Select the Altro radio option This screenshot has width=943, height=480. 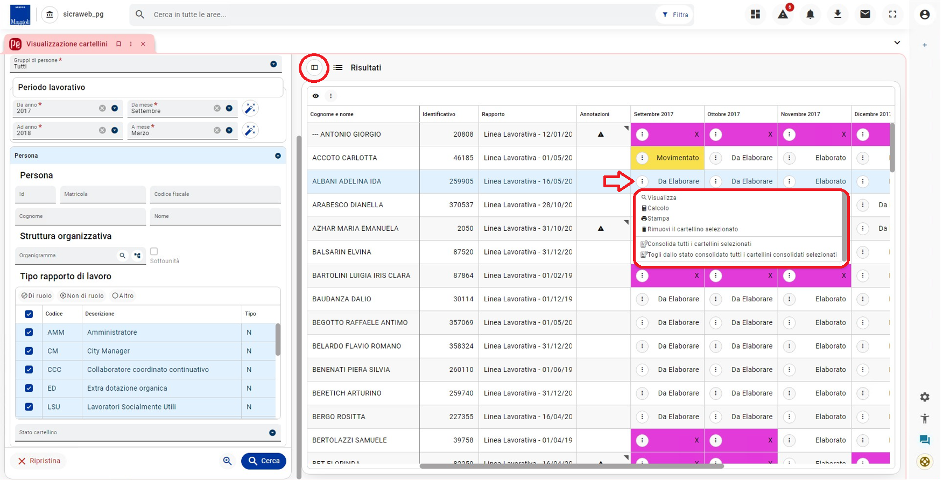tap(123, 296)
